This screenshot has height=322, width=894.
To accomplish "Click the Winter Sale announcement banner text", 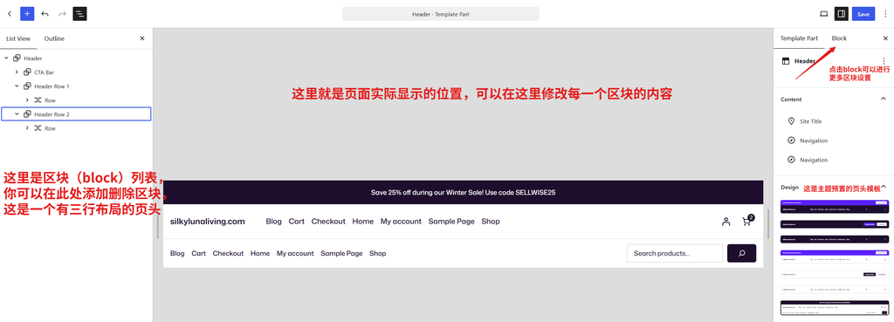I will (x=463, y=193).
